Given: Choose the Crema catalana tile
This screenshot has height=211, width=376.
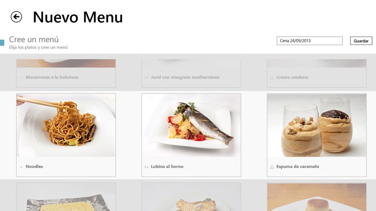Looking at the screenshot, I should pyautogui.click(x=317, y=73).
